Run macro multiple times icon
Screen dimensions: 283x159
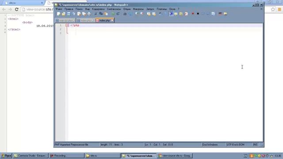coord(208,14)
